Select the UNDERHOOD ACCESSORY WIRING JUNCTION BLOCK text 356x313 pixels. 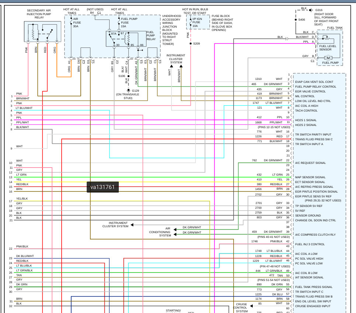[172, 30]
